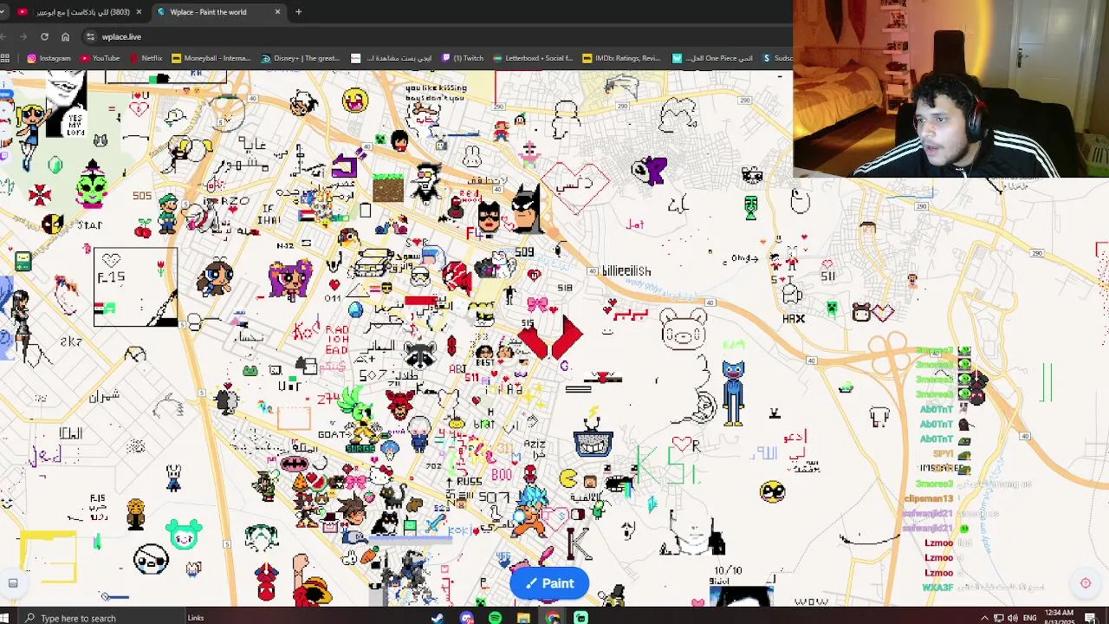Image resolution: width=1109 pixels, height=624 pixels.
Task: Click the billieeilish text on the map
Action: (x=626, y=271)
